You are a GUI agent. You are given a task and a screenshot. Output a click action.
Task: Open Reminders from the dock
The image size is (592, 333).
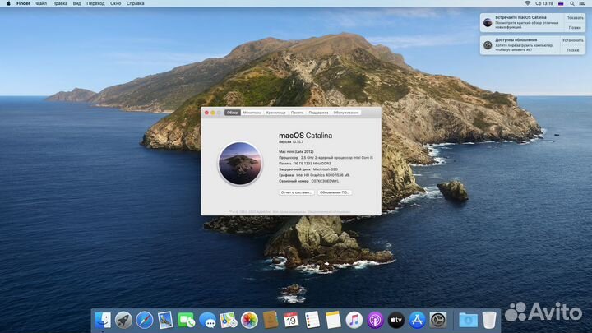[x=312, y=320]
